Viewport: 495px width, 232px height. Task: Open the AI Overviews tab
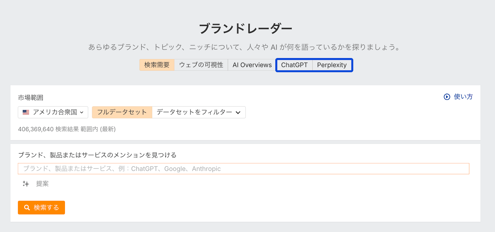[252, 65]
